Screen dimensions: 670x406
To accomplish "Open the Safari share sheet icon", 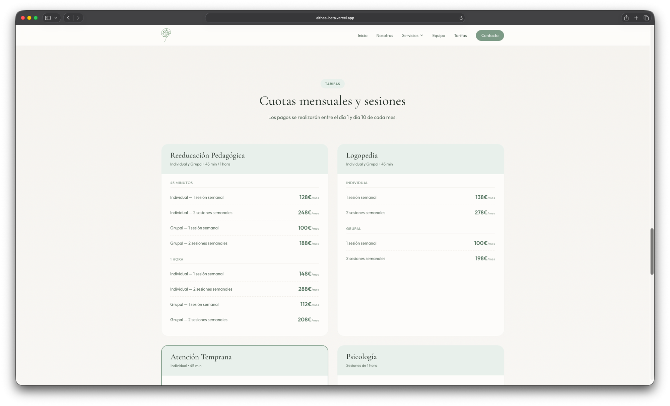I will (626, 18).
